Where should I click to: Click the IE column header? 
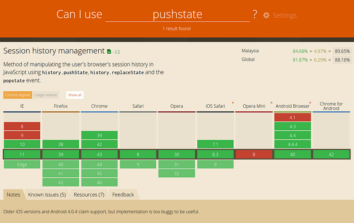point(22,106)
